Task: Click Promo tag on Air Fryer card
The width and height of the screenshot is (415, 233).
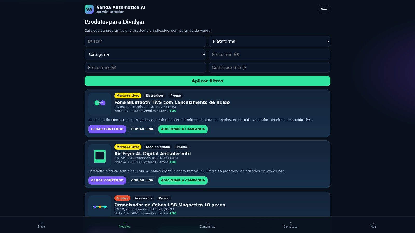Action: [182, 147]
